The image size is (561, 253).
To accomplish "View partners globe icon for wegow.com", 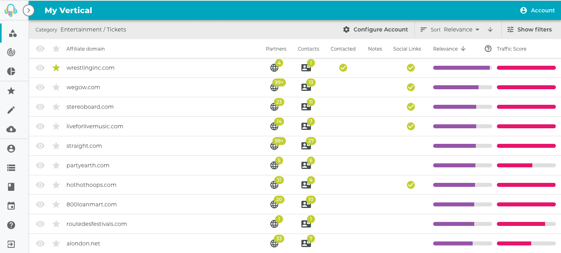I will 274,87.
